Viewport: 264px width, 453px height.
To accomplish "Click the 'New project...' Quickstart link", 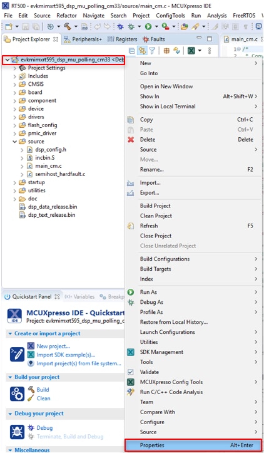I will 53,346.
